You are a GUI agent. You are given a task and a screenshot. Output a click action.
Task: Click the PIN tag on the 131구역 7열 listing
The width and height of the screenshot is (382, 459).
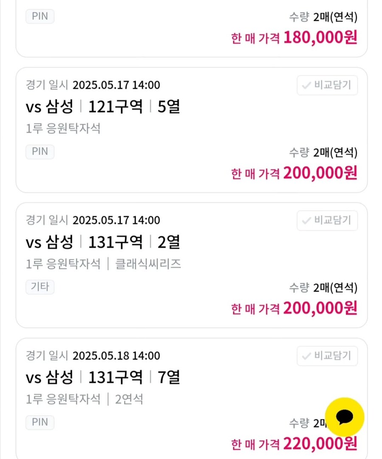(x=40, y=422)
